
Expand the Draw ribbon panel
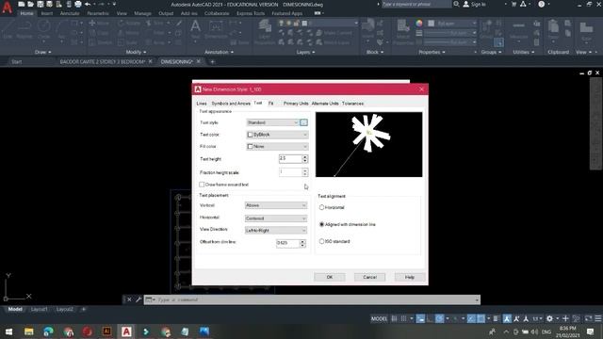[42, 52]
